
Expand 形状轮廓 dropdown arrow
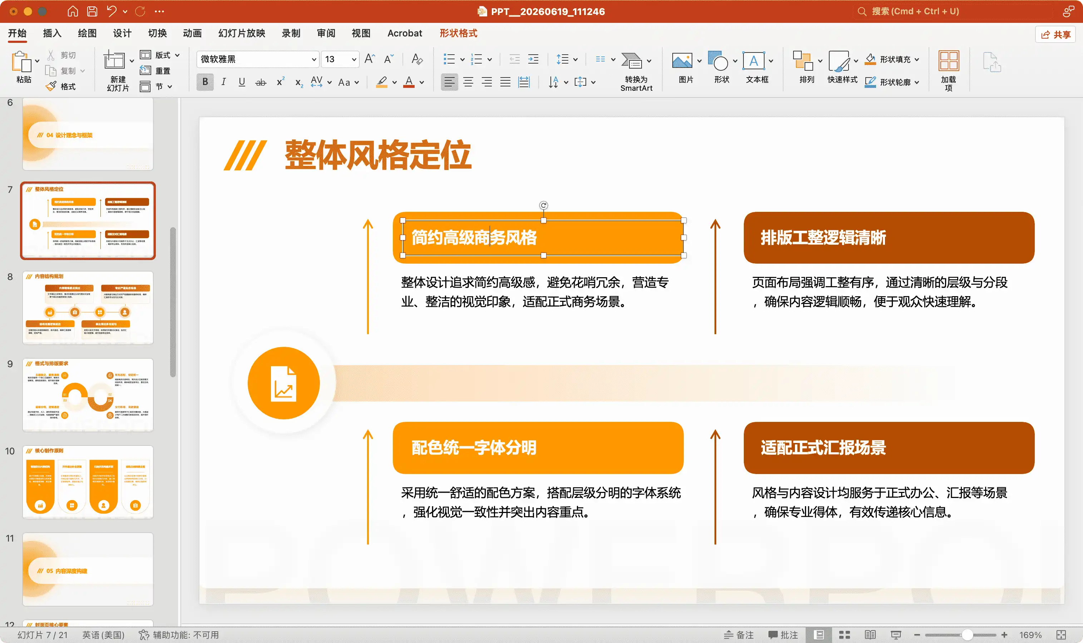(x=917, y=82)
